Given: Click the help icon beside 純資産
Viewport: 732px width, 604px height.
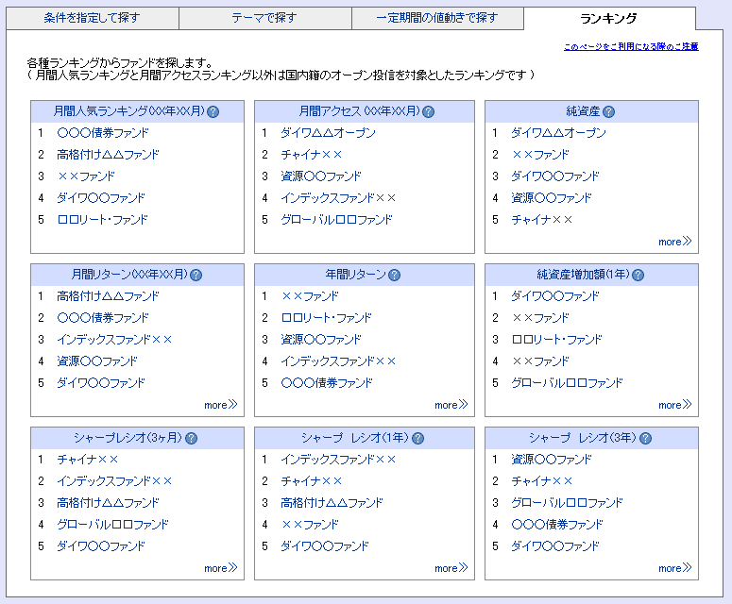Looking at the screenshot, I should click(x=609, y=112).
